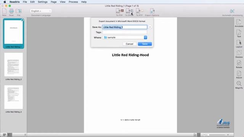Click the zoom out minus icon
Viewport: 244px width, 137px height.
tap(204, 135)
